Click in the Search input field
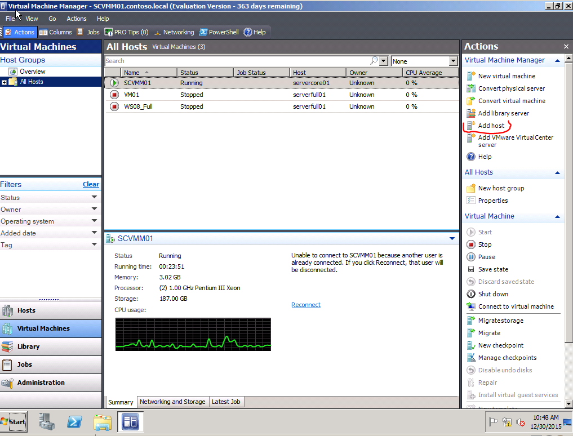The height and width of the screenshot is (436, 573). [x=237, y=61]
